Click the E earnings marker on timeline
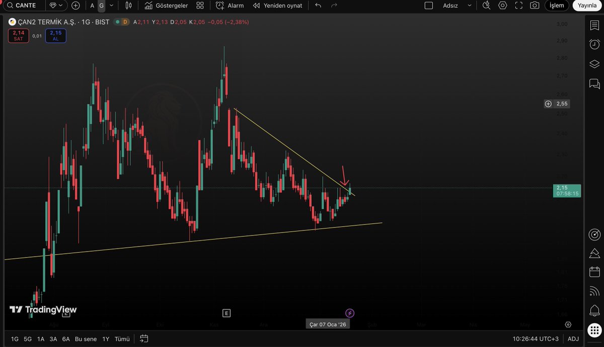Screen dimensions: 604x347 (226, 313)
